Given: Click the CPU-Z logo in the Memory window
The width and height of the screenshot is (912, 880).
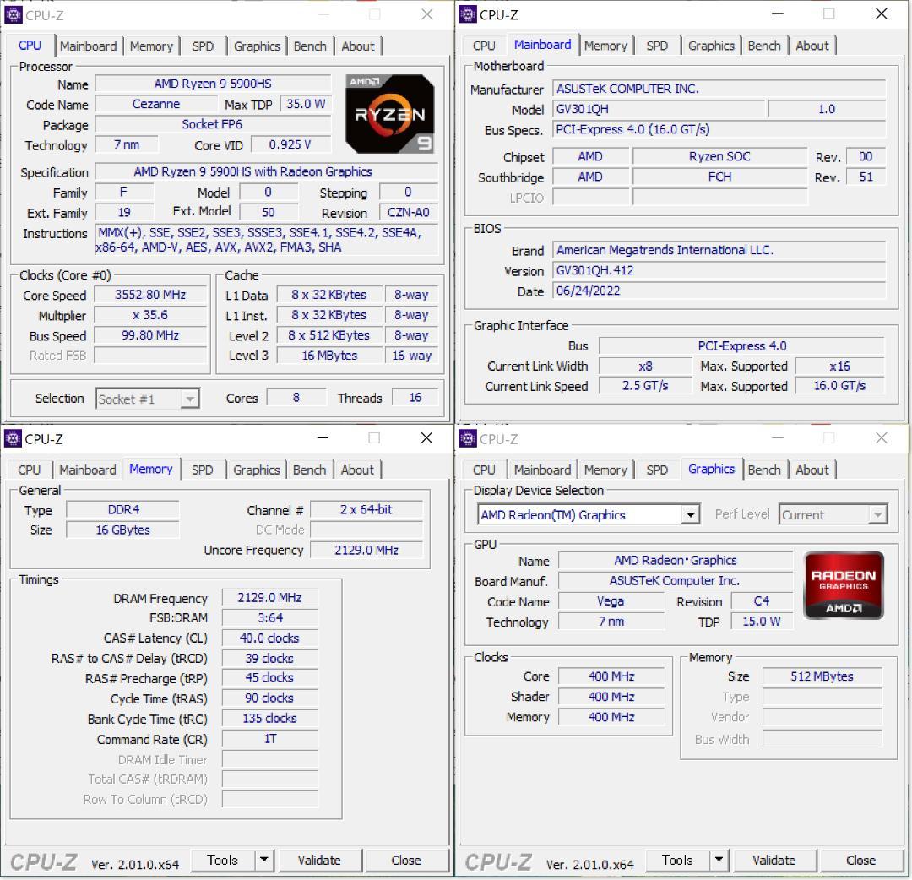Looking at the screenshot, I should pos(43,861).
